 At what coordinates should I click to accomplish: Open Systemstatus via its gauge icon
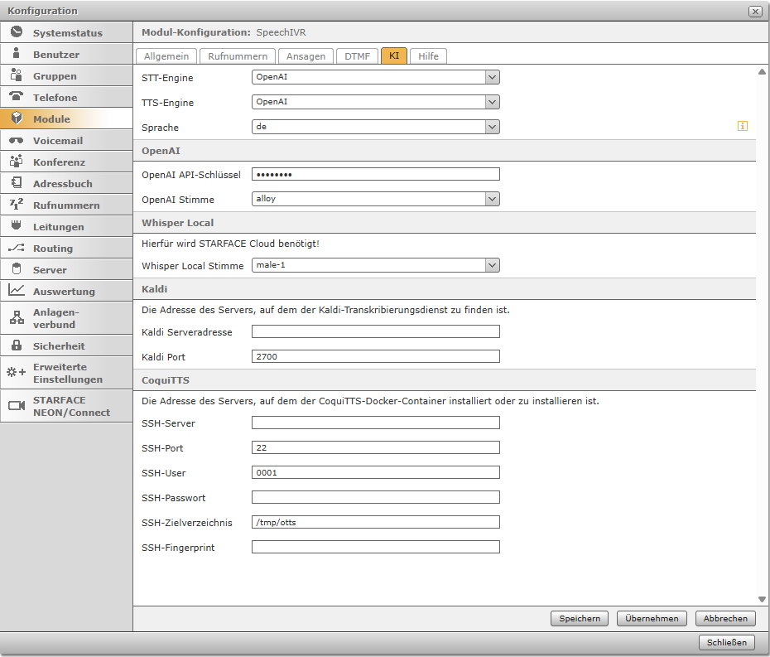(x=17, y=32)
